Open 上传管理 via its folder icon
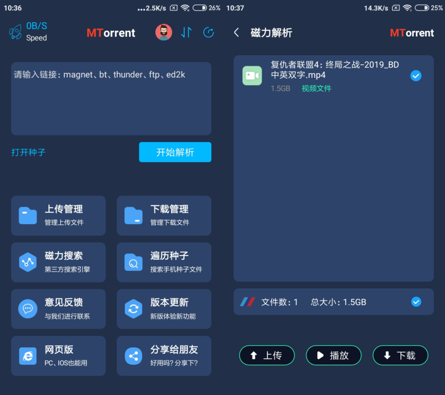 (28, 215)
